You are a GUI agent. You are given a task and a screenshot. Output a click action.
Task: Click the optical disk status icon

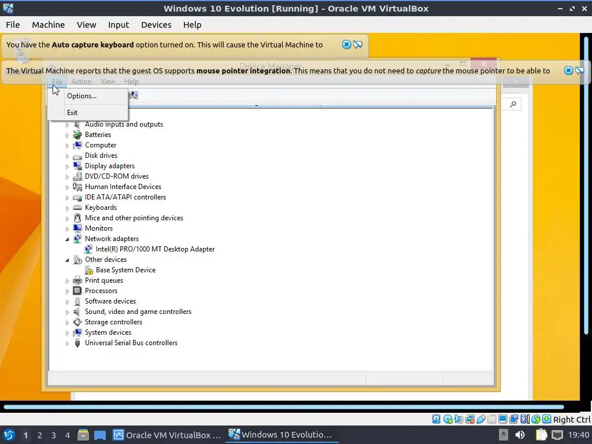[448, 419]
